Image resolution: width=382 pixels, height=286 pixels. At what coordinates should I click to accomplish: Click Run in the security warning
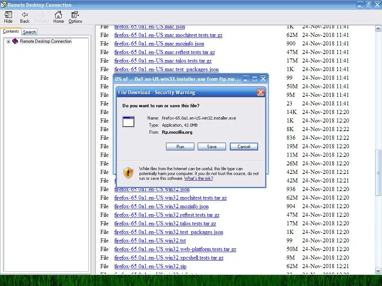180,146
